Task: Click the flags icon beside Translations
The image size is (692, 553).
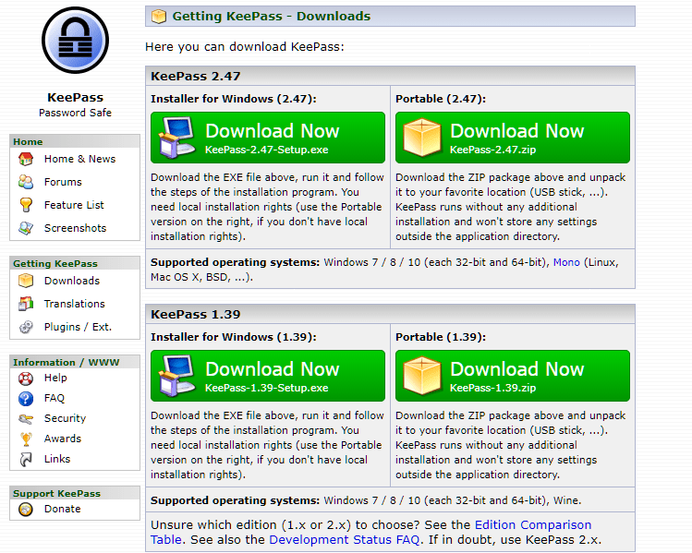Action: tap(26, 304)
